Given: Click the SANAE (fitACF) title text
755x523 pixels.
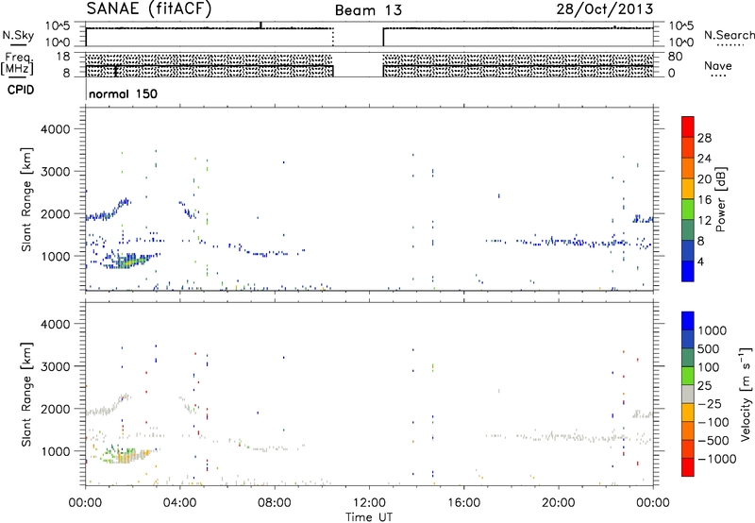Looking at the screenshot, I should pyautogui.click(x=149, y=8).
